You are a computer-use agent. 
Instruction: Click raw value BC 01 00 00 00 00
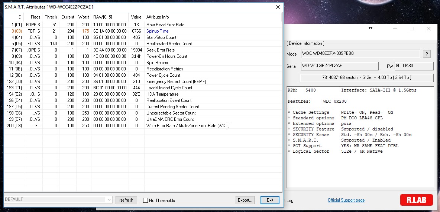pyautogui.click(x=110, y=87)
